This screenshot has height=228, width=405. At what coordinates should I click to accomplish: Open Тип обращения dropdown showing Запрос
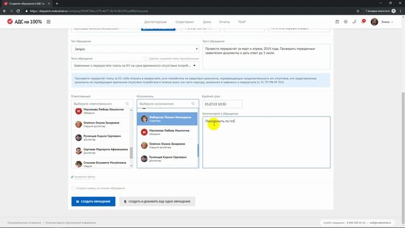135,49
